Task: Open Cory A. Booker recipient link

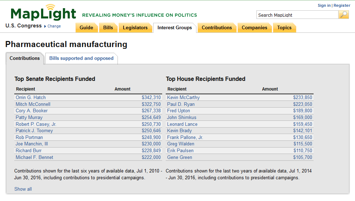Action: coord(31,111)
